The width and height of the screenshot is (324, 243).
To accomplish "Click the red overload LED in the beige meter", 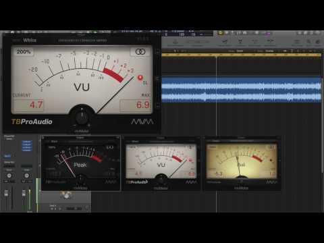I will coord(271,161).
